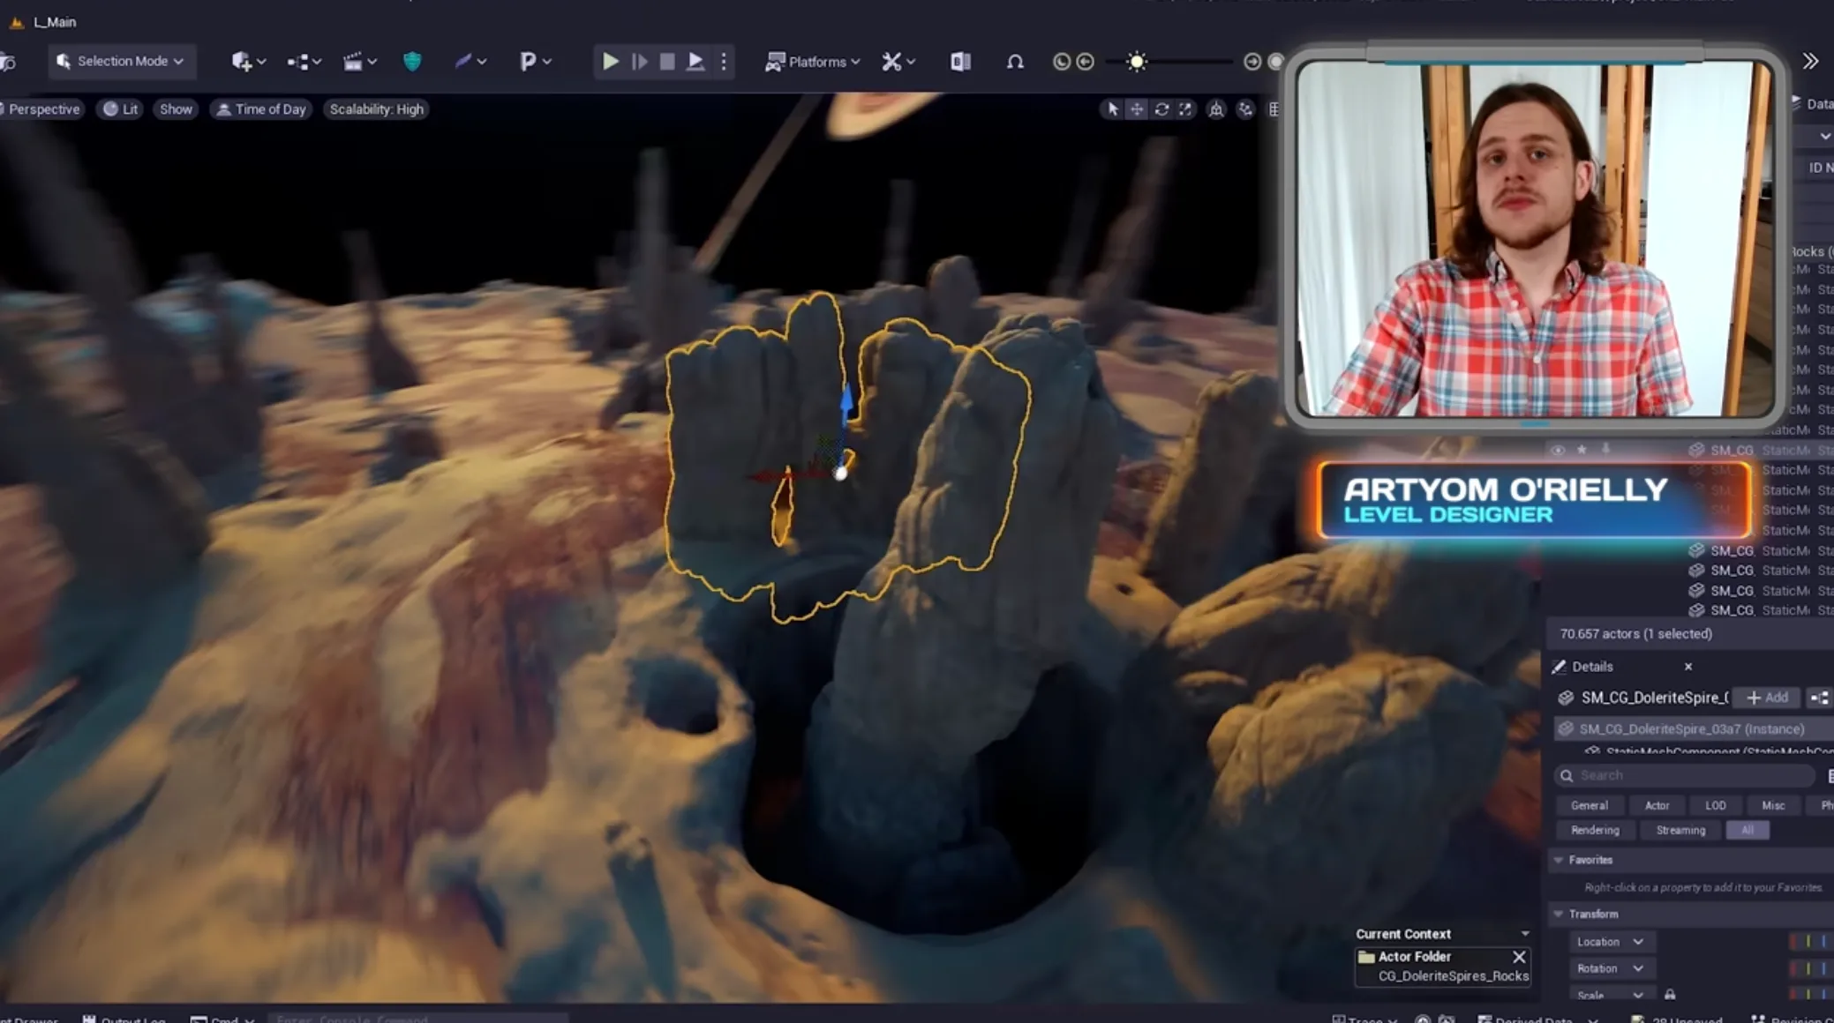1834x1023 pixels.
Task: Select the scale gizmo tool
Action: click(x=1185, y=108)
